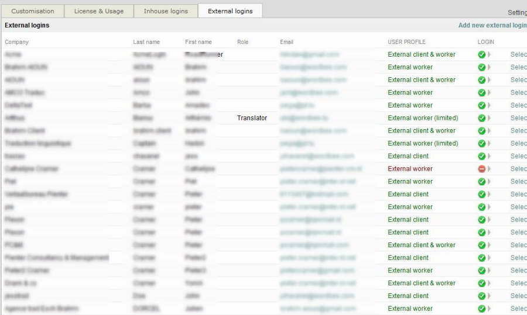Click green login check in the Translator row
The width and height of the screenshot is (527, 315).
[x=481, y=118]
